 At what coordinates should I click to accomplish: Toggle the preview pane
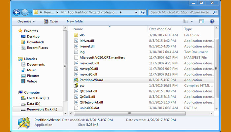point(202,21)
